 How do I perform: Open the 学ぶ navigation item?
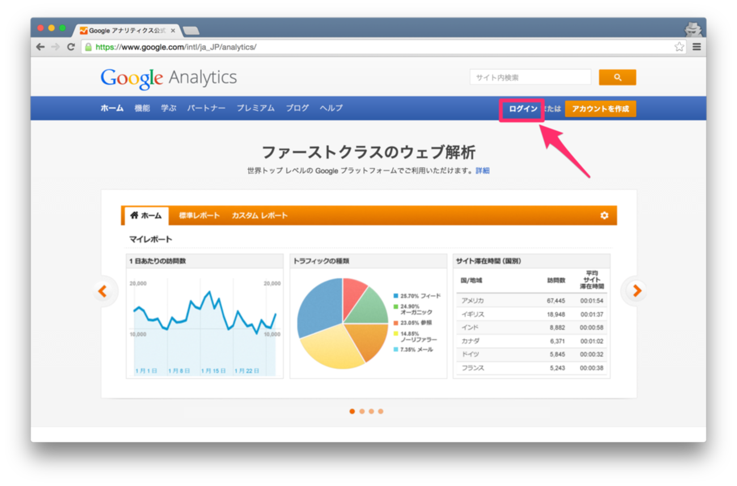(169, 108)
